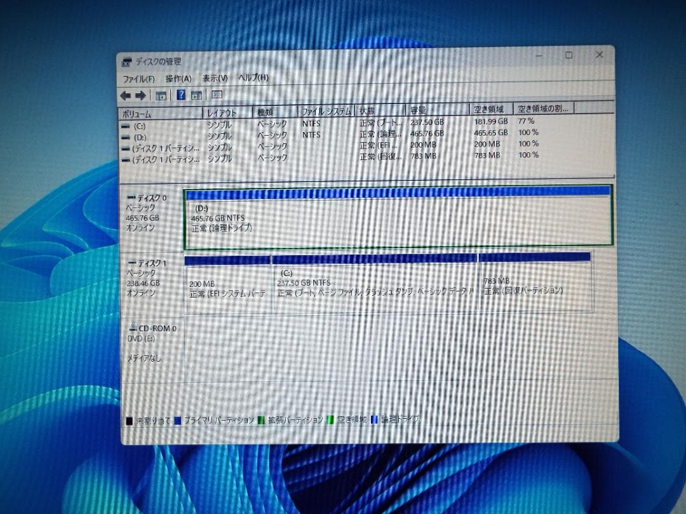Click the back navigation arrow icon

(124, 95)
